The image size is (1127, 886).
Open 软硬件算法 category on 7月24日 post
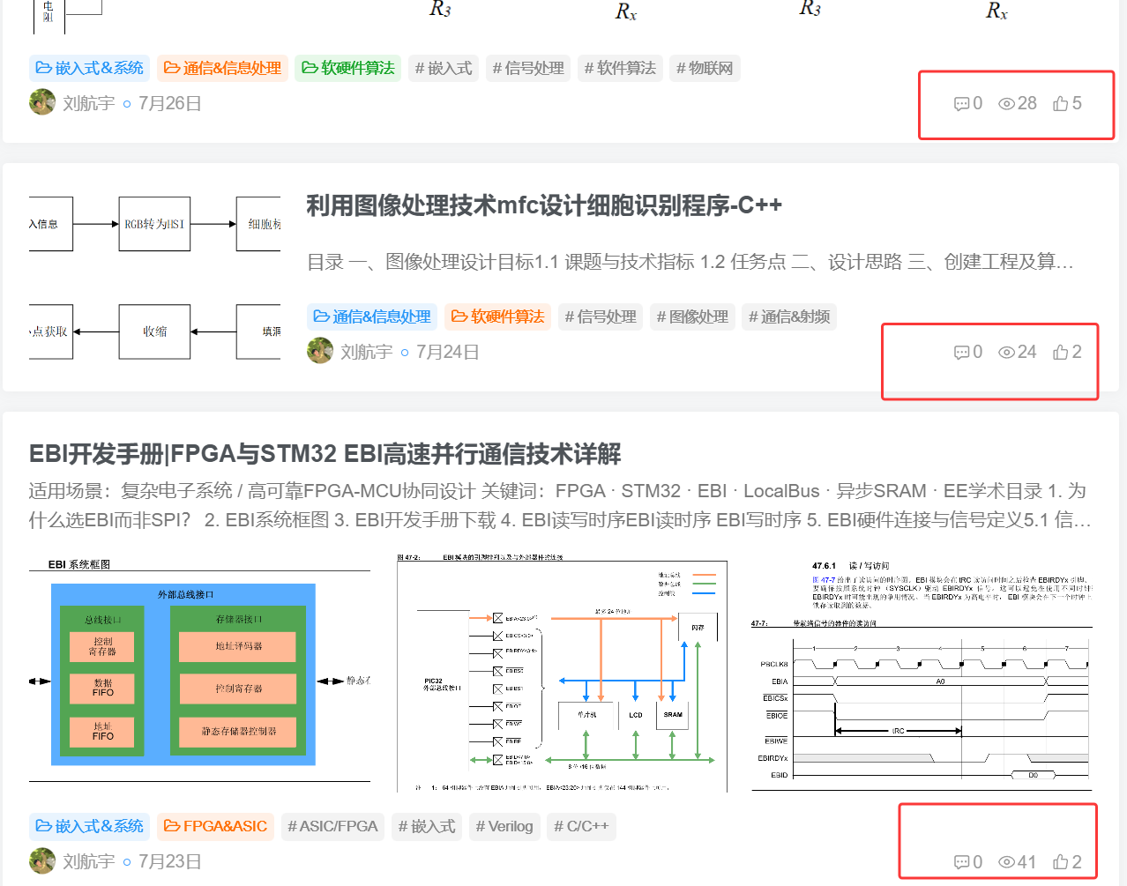tap(497, 316)
